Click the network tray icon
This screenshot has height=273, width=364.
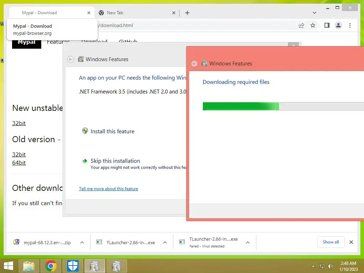coord(322,266)
